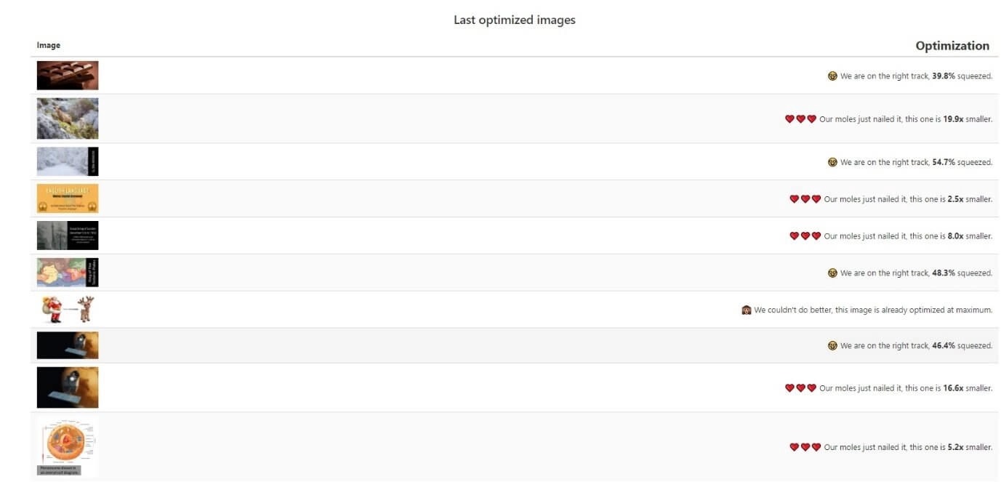This screenshot has width=1001, height=482.
Task: Select the small dark laptop thumbnail
Action: tap(68, 345)
